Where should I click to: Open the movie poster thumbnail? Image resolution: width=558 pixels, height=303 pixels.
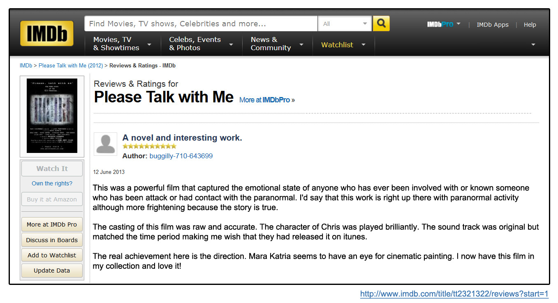point(52,116)
